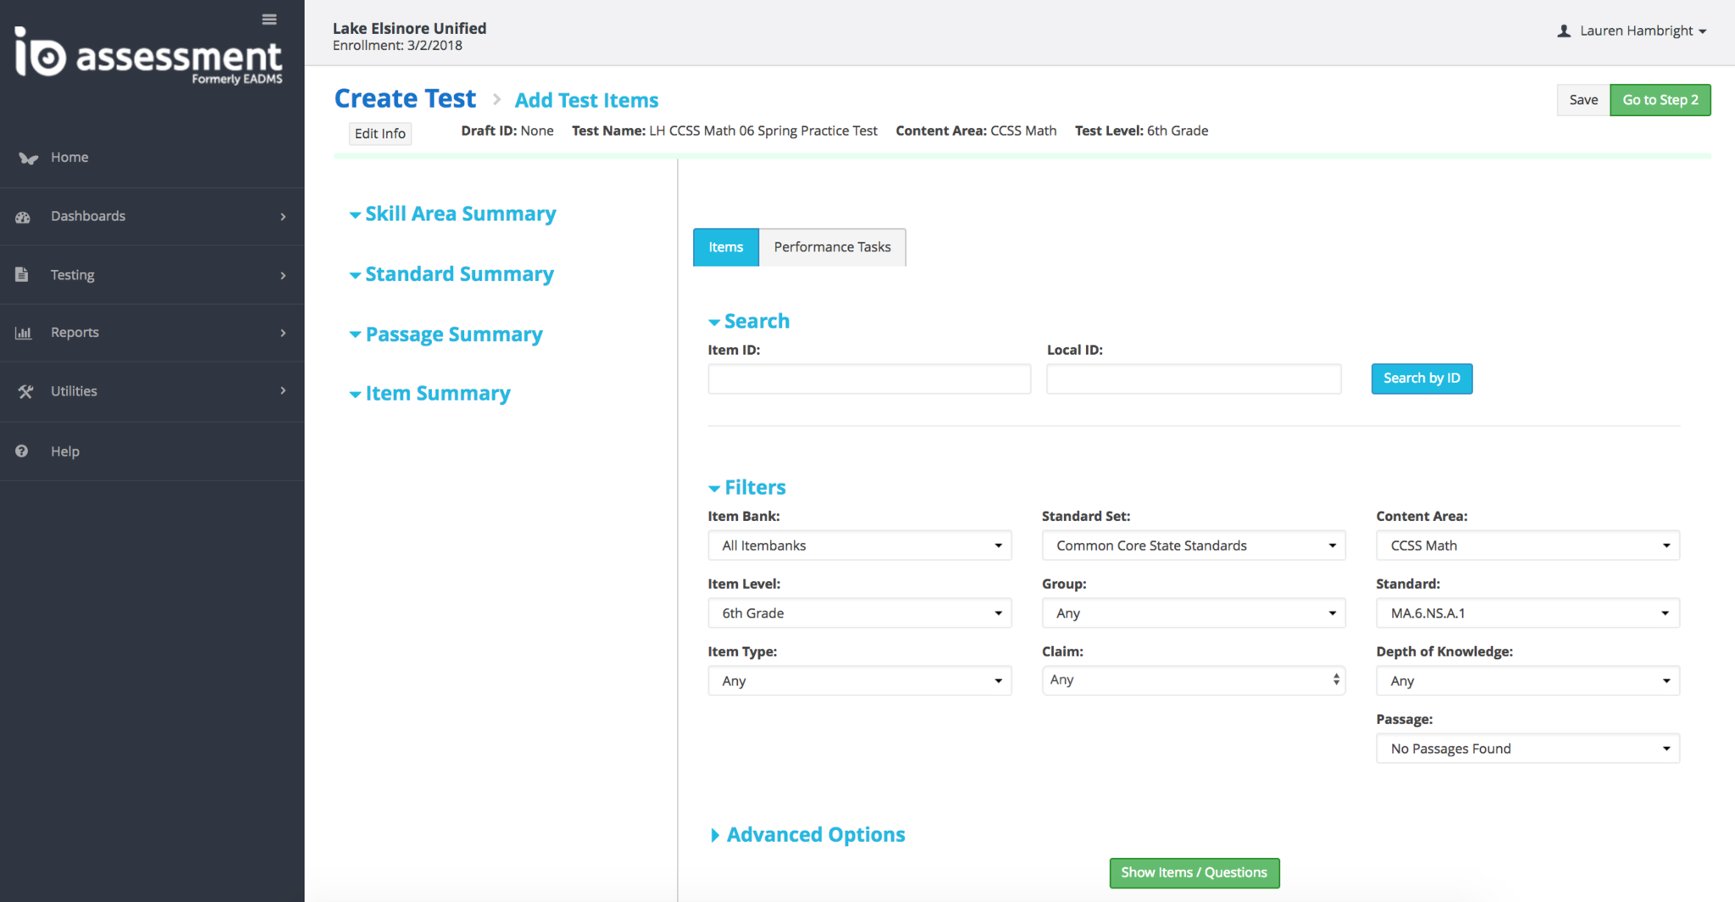
Task: Select the Items tab
Action: [x=726, y=247]
